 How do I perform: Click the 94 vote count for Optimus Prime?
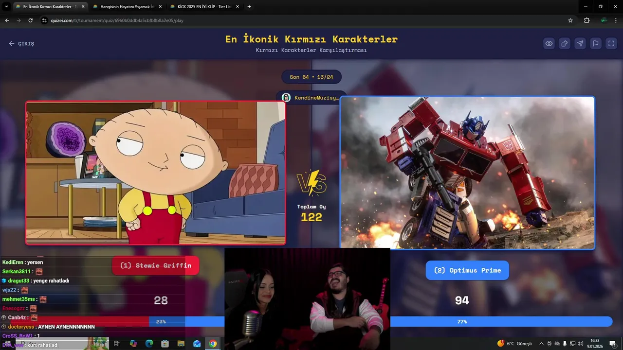point(462,300)
